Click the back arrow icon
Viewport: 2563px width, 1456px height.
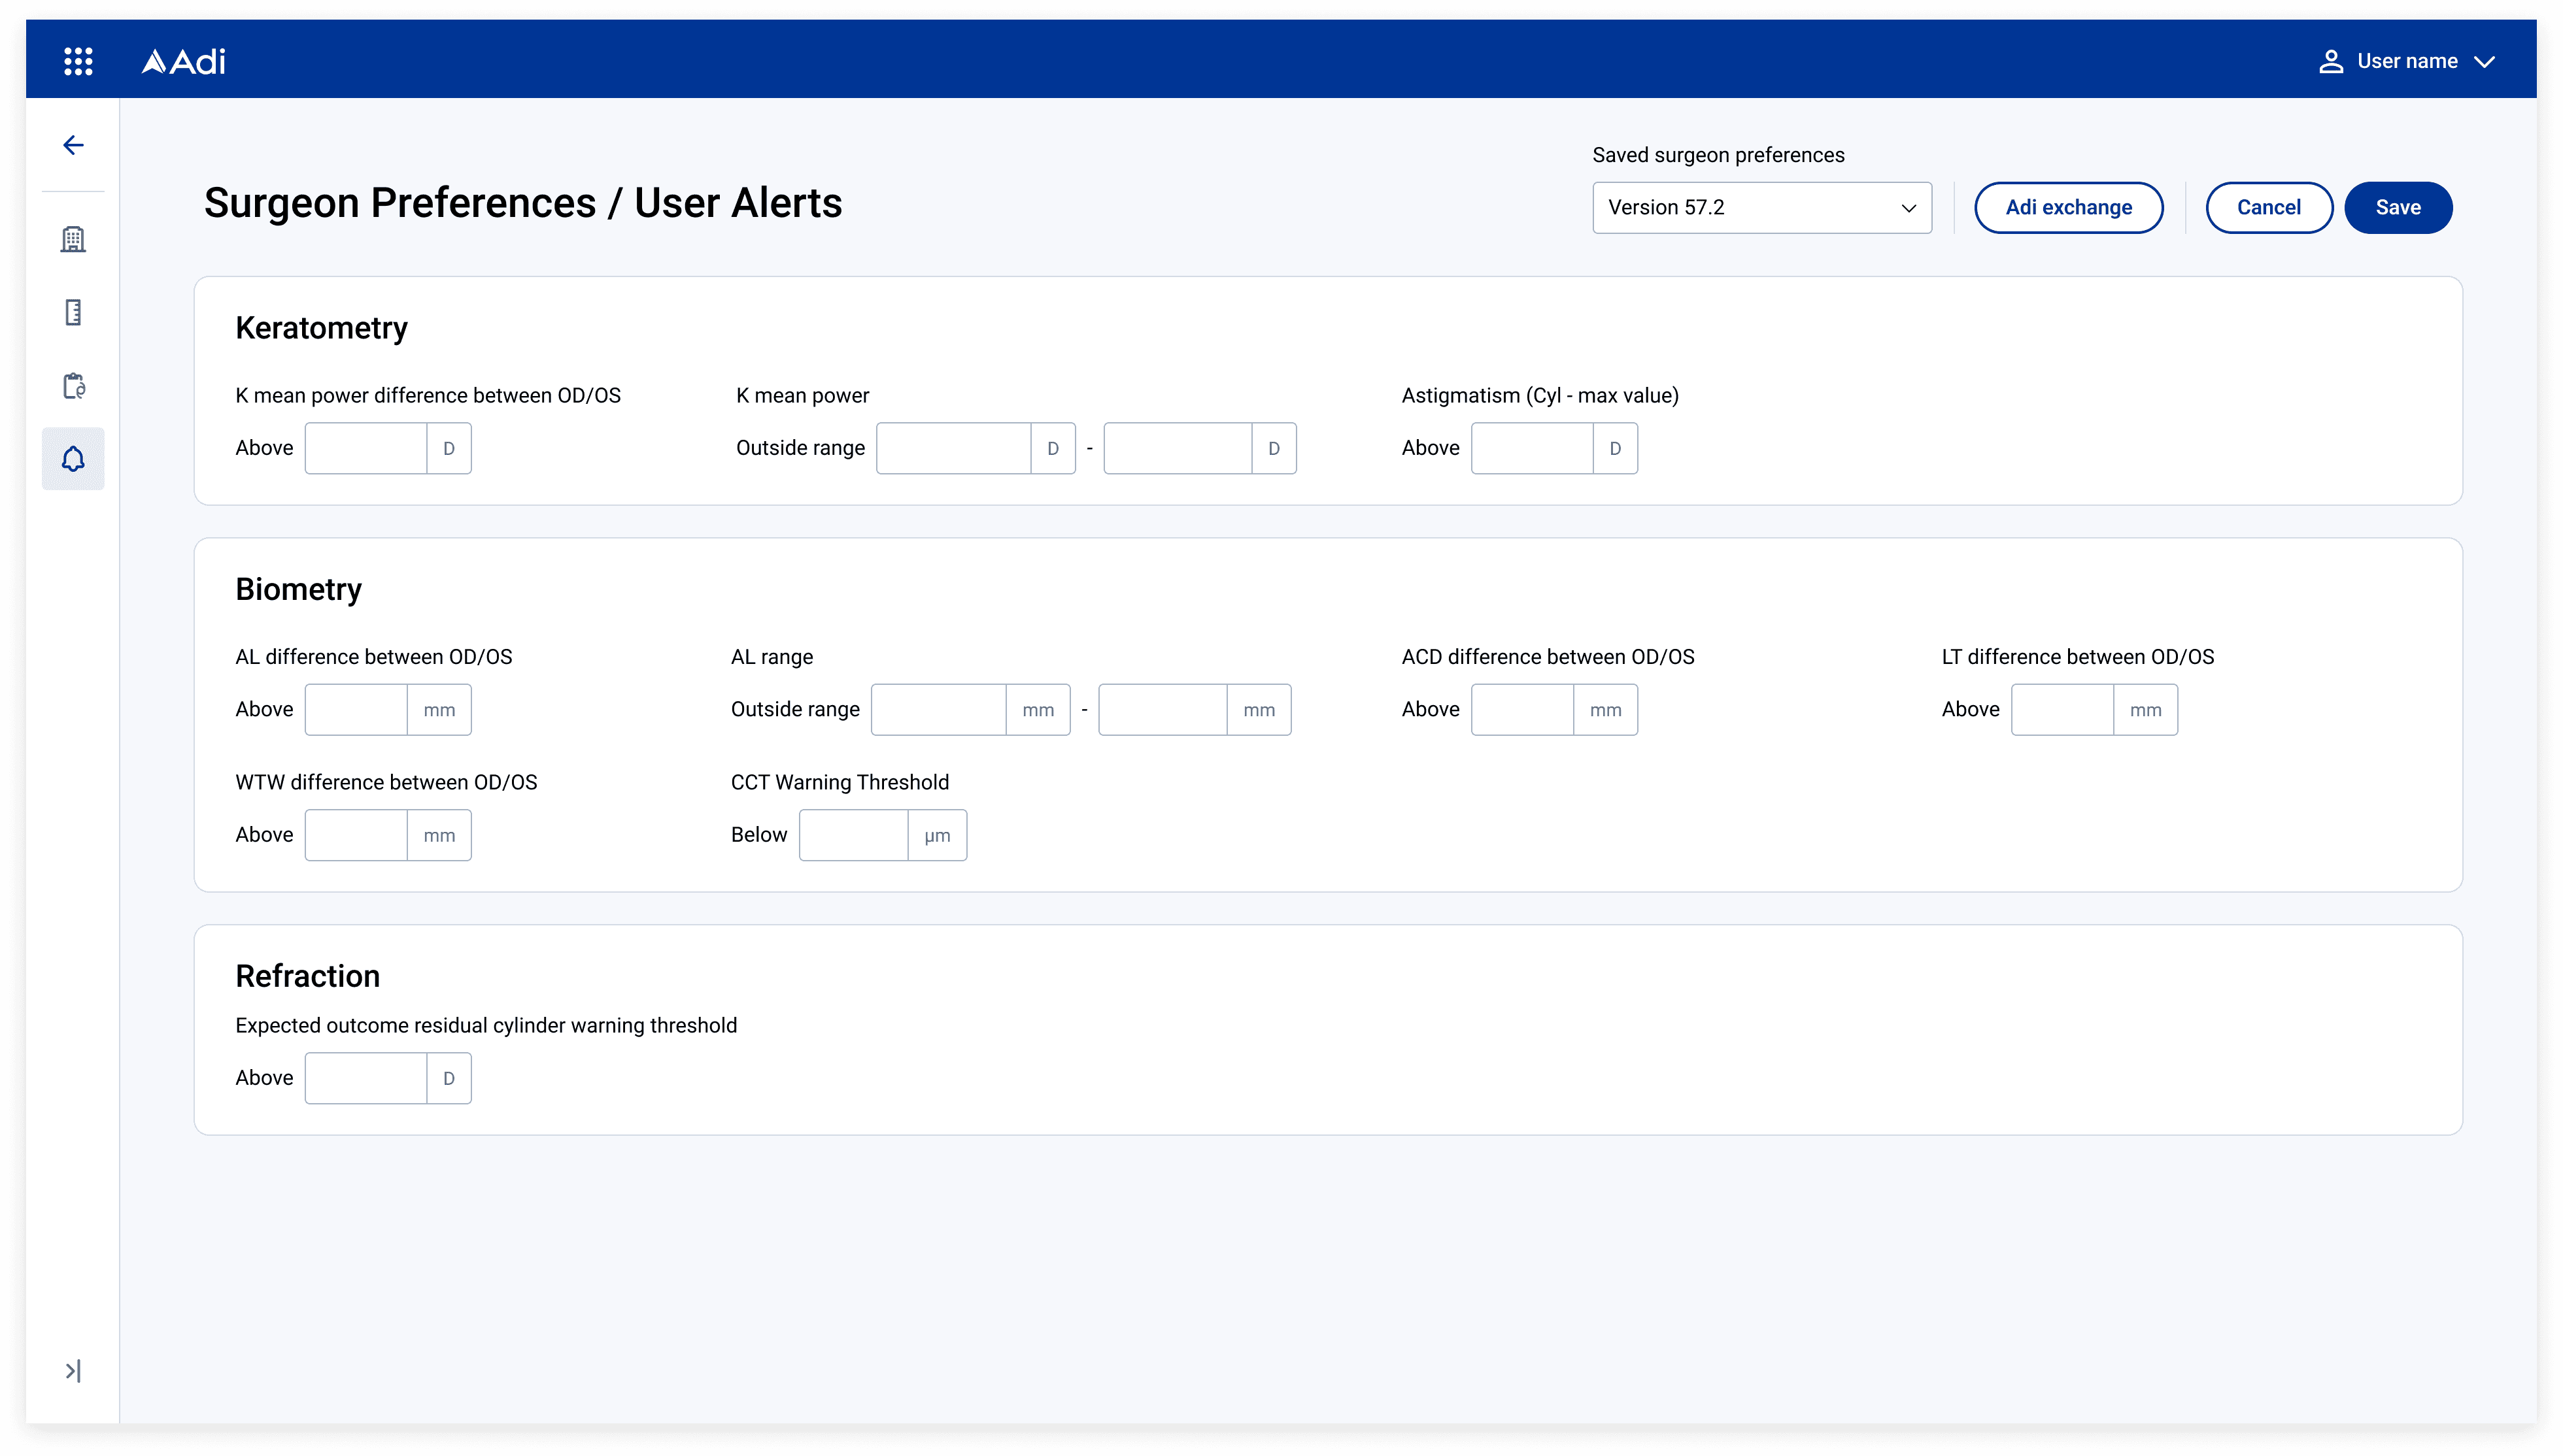73,145
